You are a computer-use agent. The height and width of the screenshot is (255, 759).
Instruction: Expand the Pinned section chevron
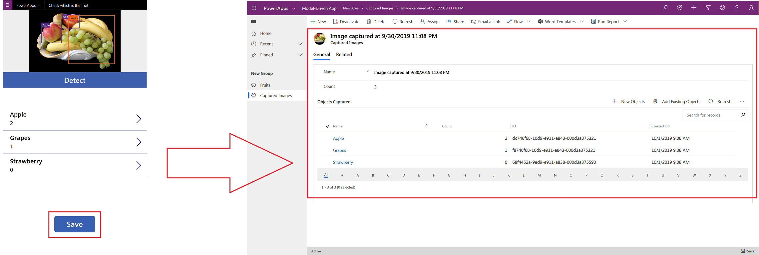coord(300,55)
